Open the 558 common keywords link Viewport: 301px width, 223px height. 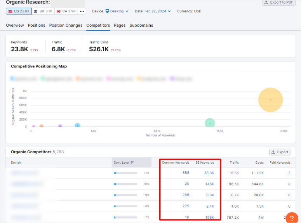coord(186,173)
